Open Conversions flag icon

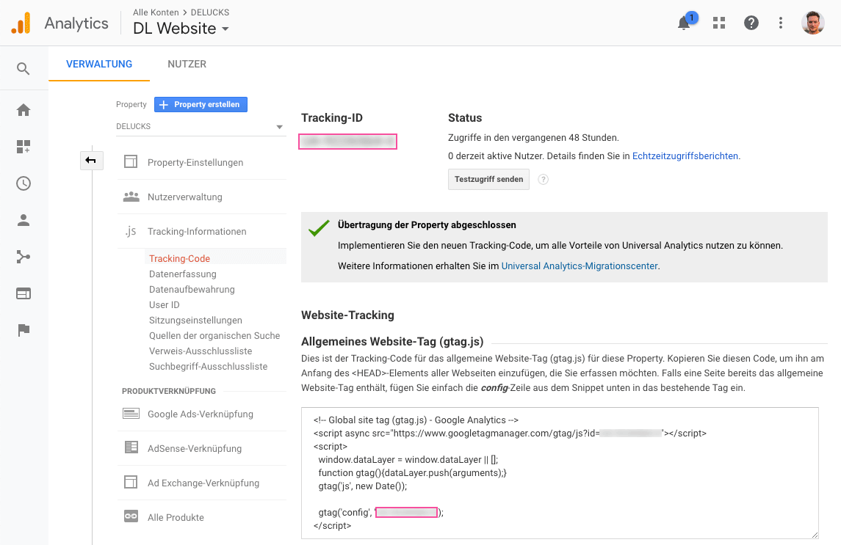[24, 330]
